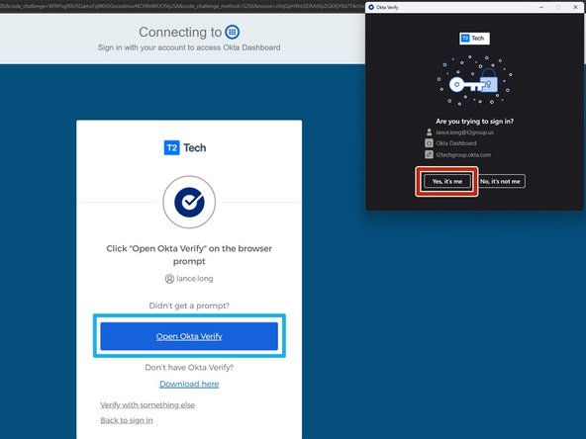Click the Okta Verify title bar app icon

(371, 7)
